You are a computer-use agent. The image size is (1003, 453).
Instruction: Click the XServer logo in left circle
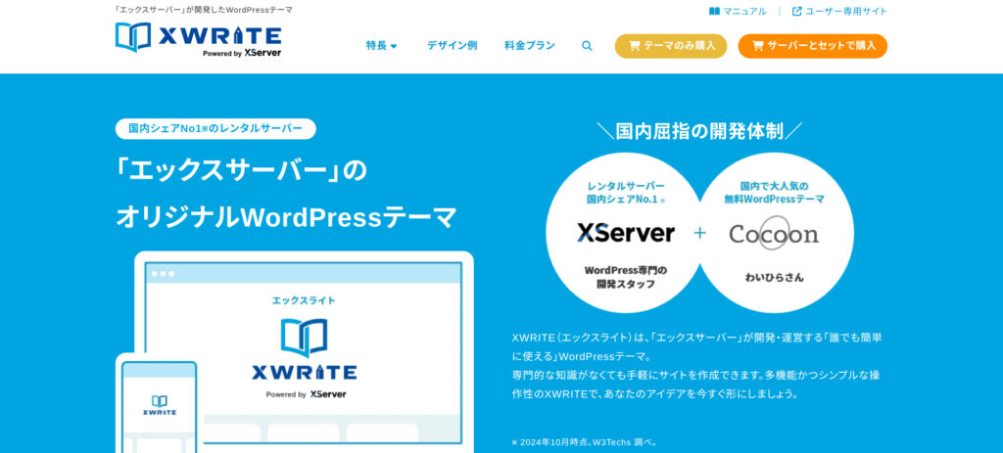pyautogui.click(x=626, y=233)
